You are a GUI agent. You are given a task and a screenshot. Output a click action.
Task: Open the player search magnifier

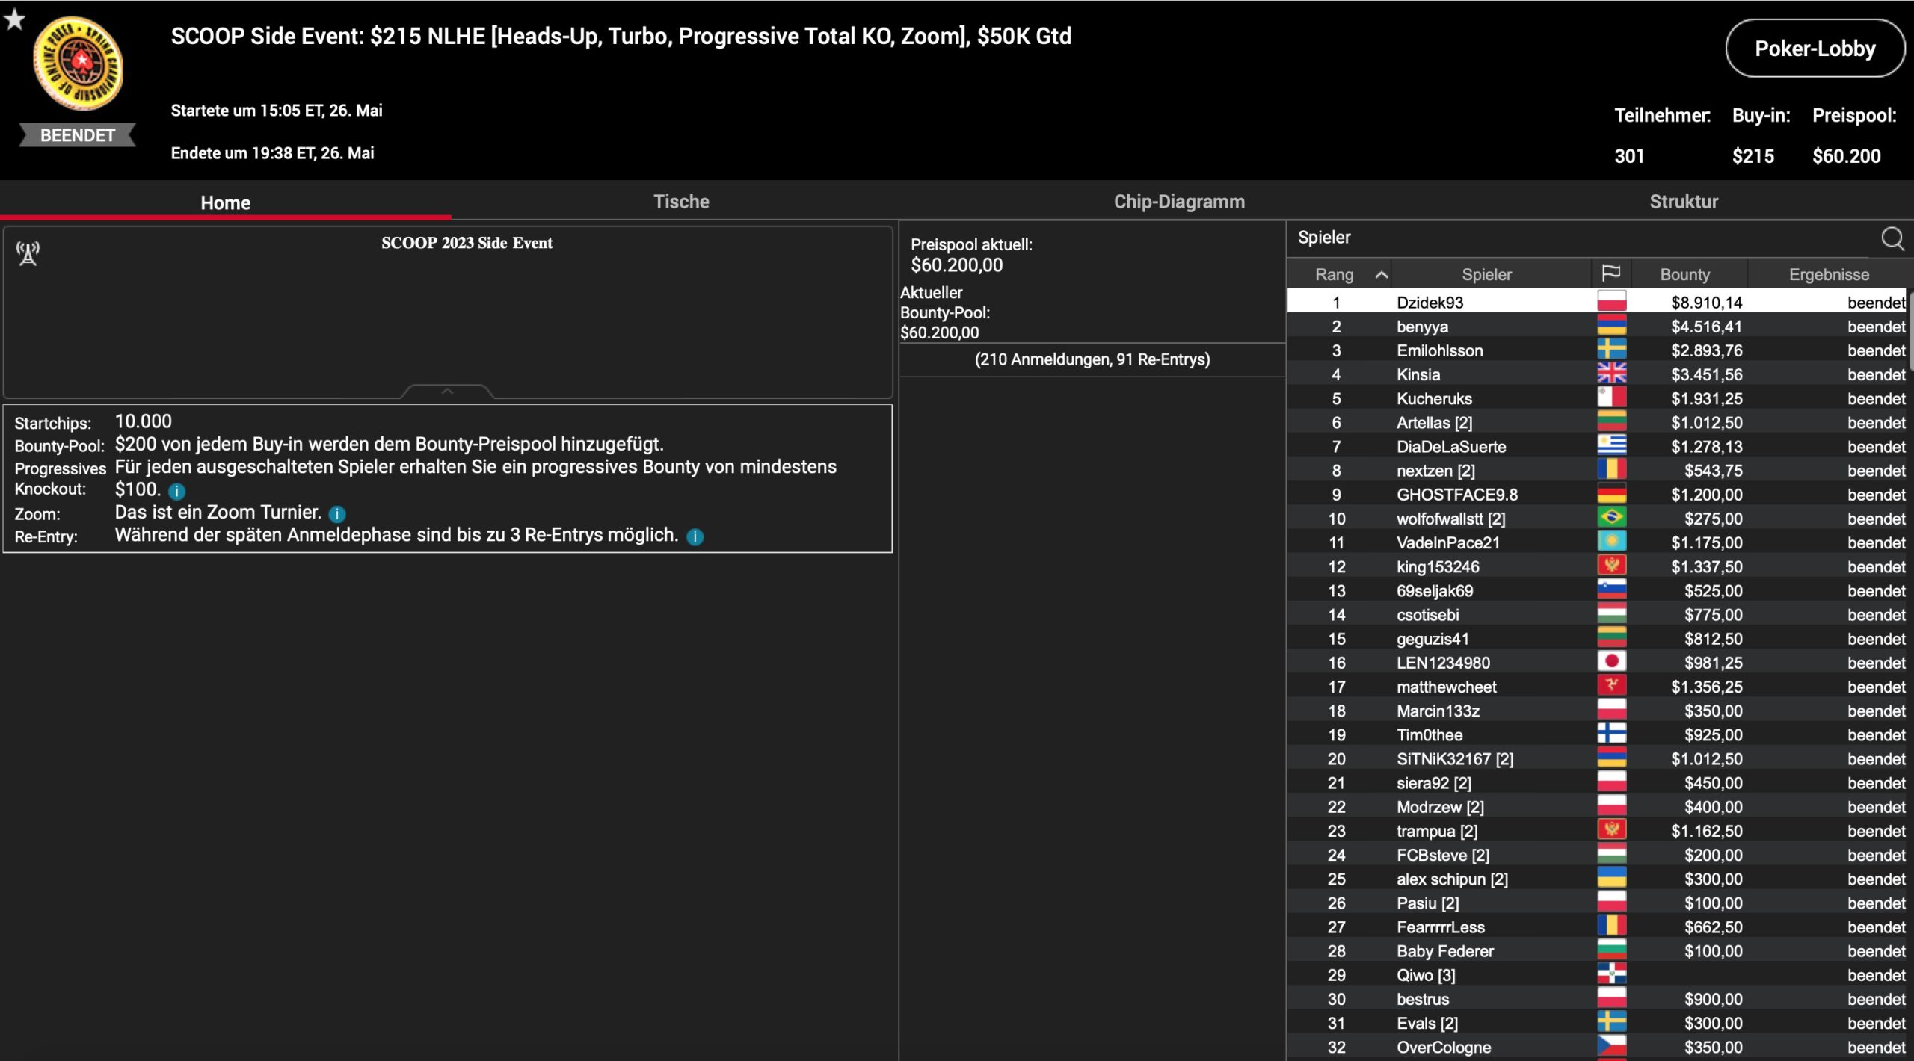coord(1892,239)
